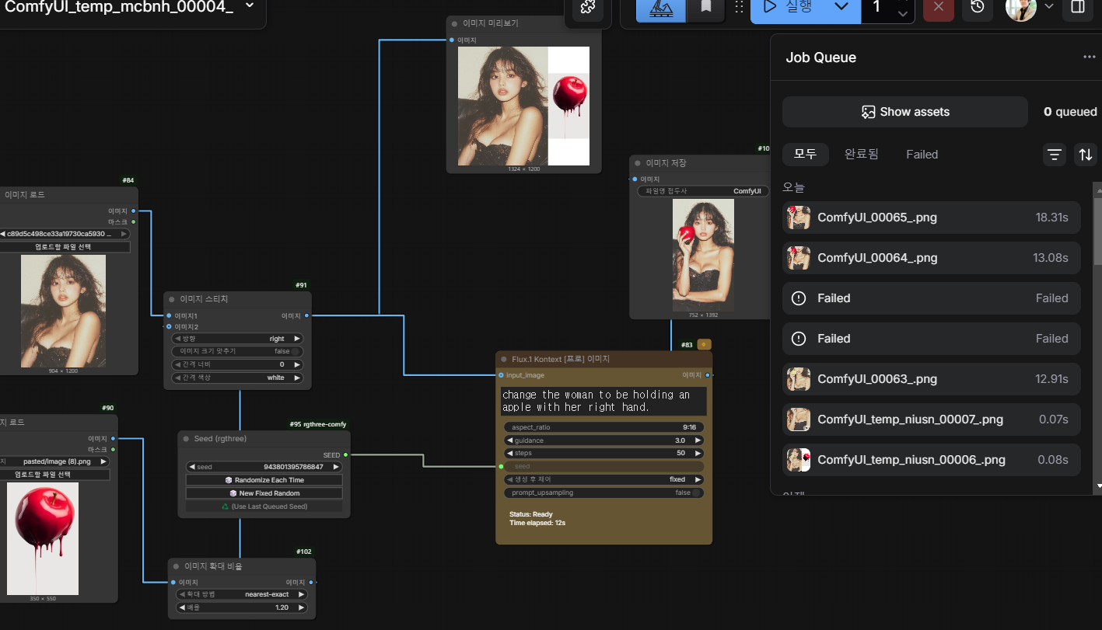Adjust the guidance 3.0 value field

(604, 440)
